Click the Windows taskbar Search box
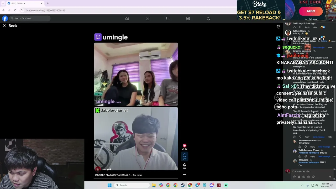This screenshot has width=336, height=189. [132, 185]
